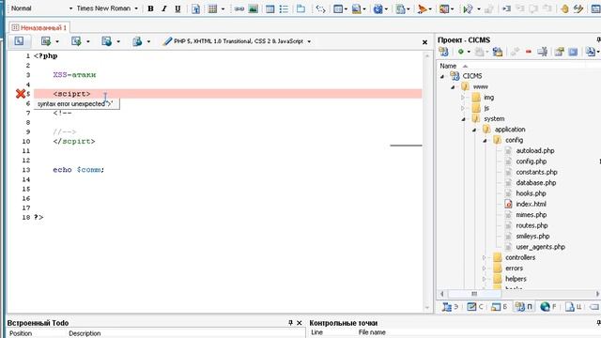The image size is (601, 338).
Task: Open the dropdown beside the green add icon
Action: tap(469, 52)
